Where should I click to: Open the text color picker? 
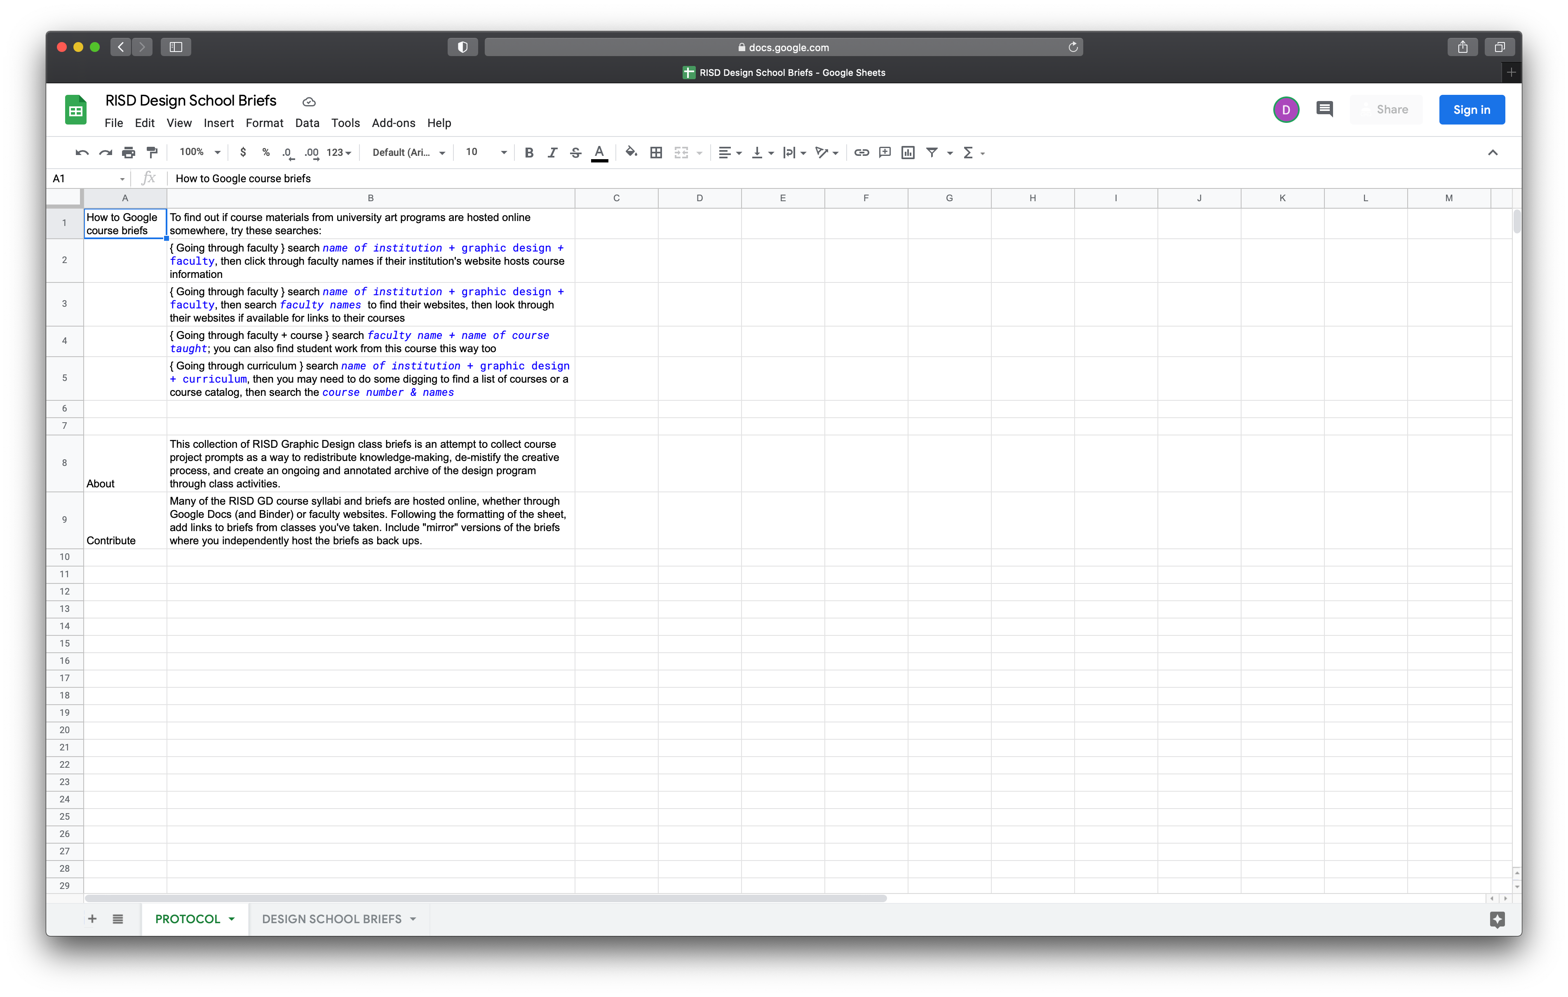coord(599,153)
